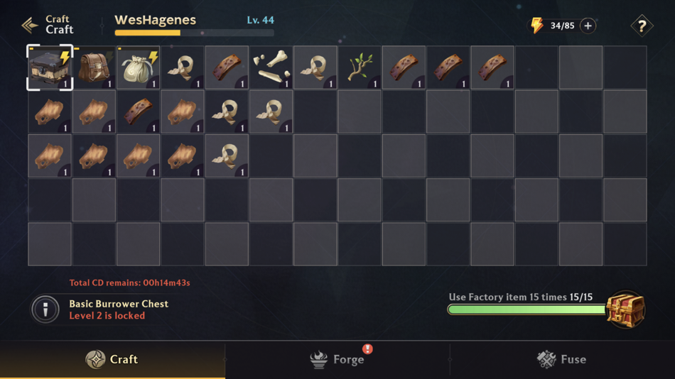Select the brown leather backpack item

(94, 67)
